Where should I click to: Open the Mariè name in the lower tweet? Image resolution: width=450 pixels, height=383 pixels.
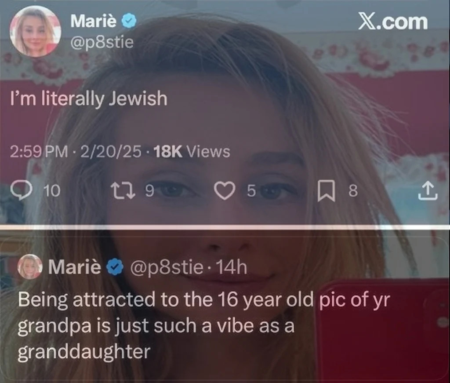75,267
